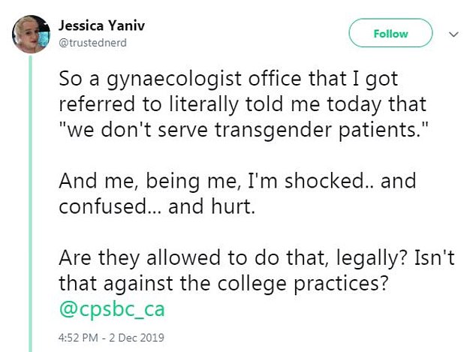Click Jessica Yaniv's profile avatar

pyautogui.click(x=31, y=33)
